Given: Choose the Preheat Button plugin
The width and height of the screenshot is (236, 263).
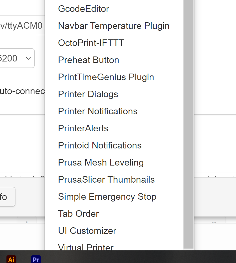Looking at the screenshot, I should pyautogui.click(x=88, y=60).
